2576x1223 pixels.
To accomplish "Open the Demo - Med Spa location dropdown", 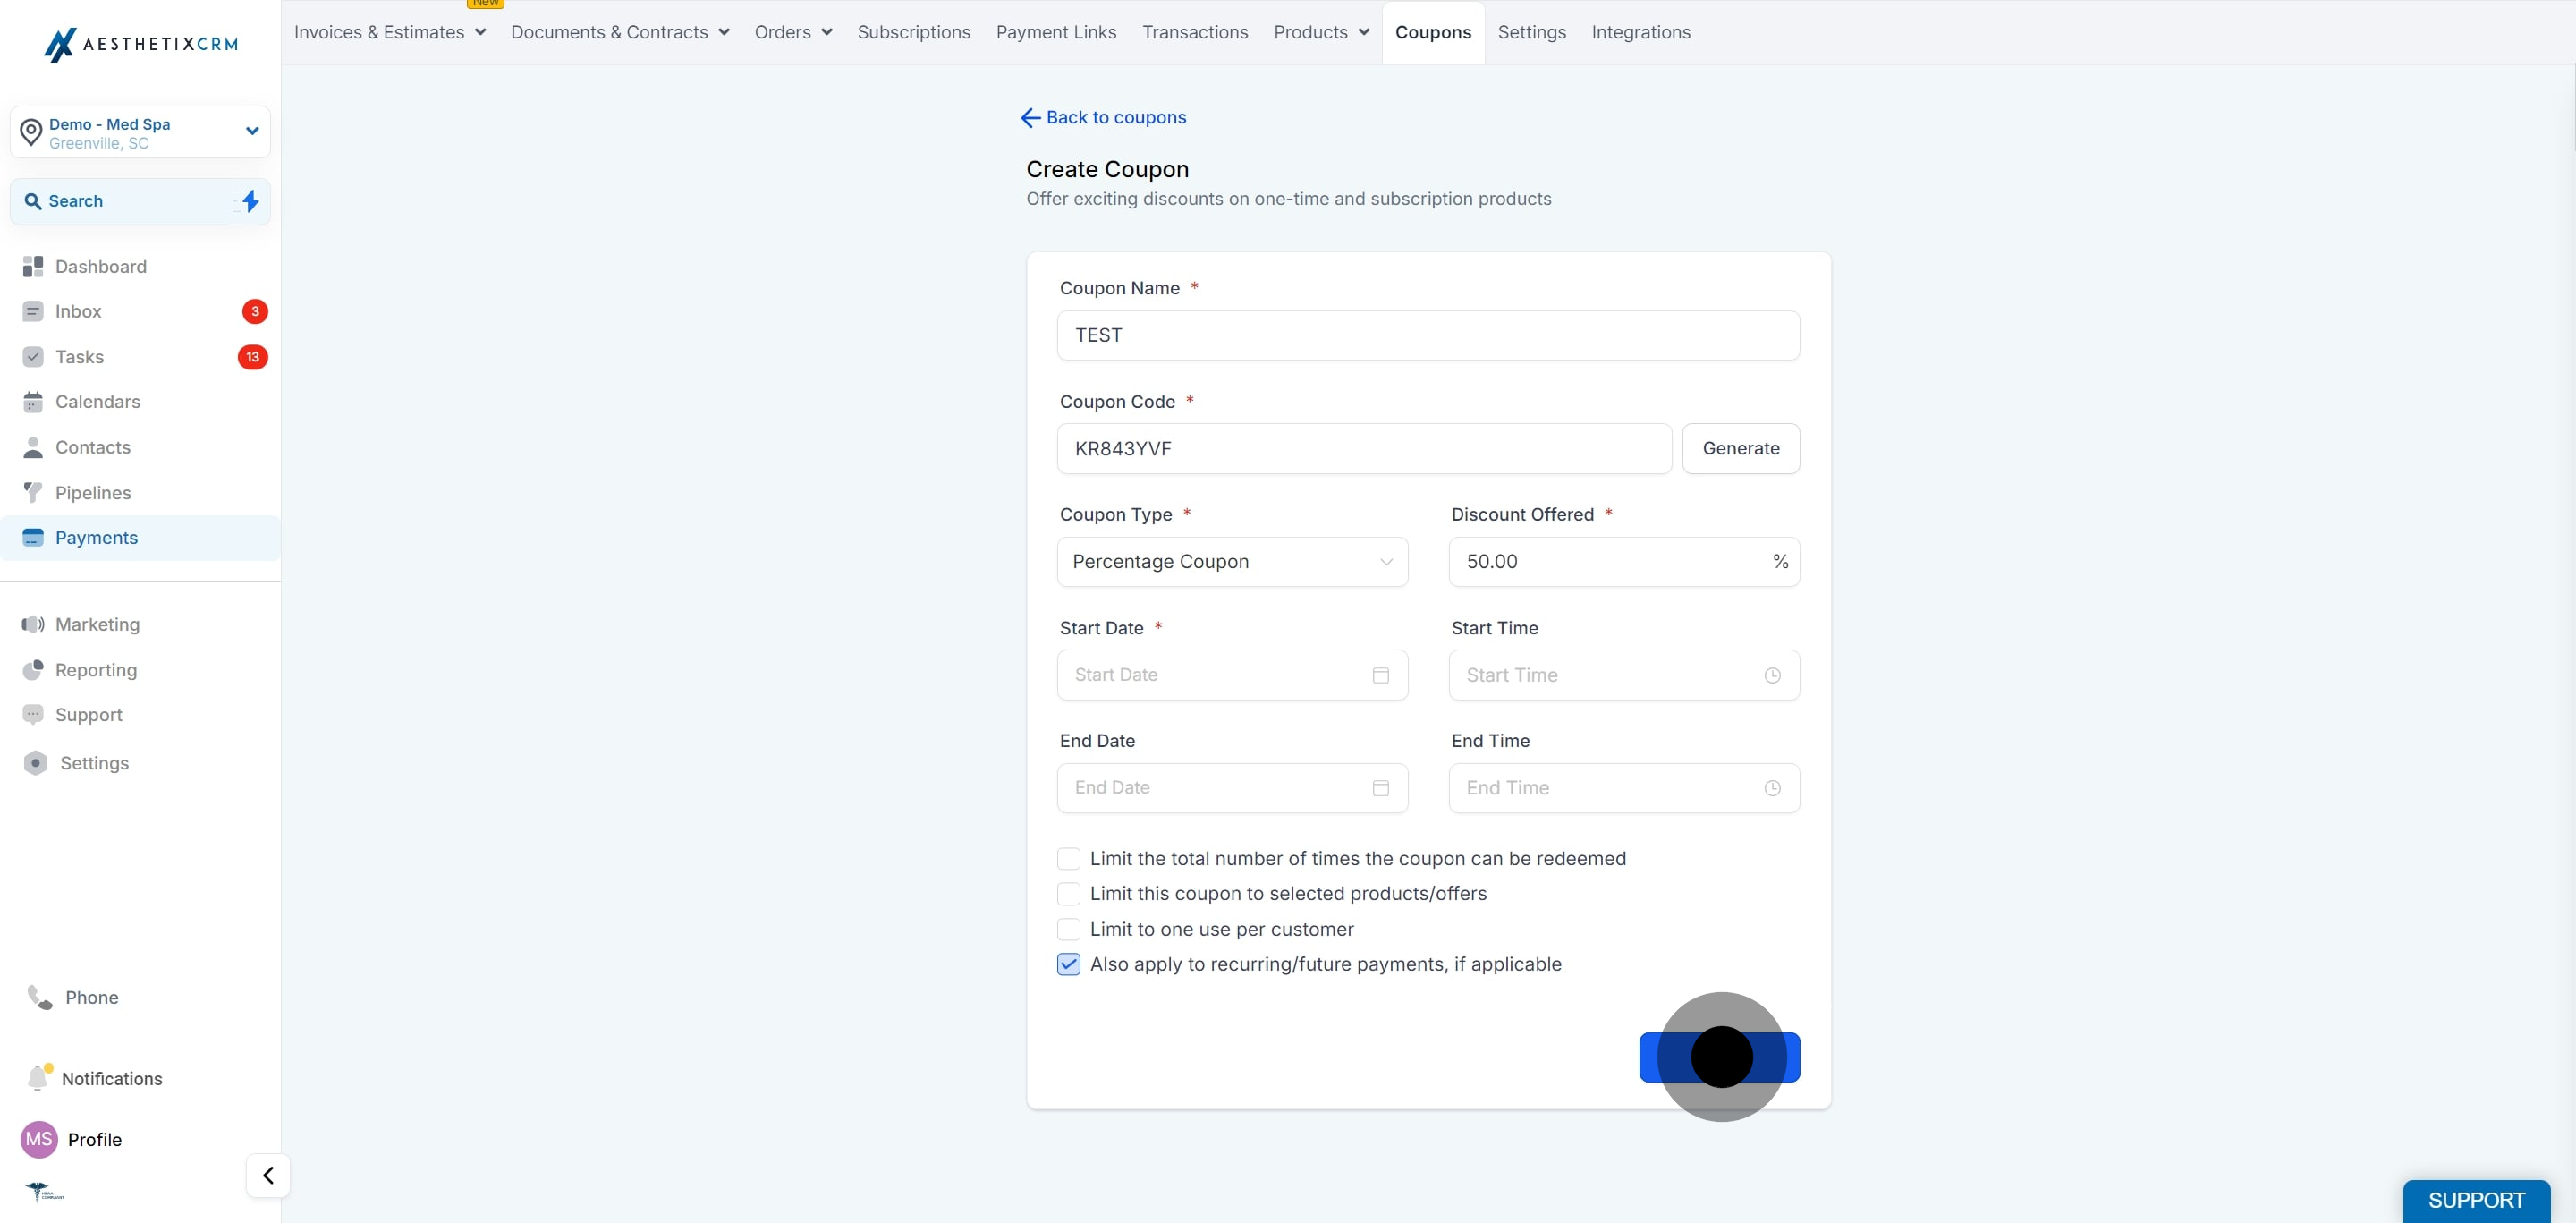I will pyautogui.click(x=140, y=132).
